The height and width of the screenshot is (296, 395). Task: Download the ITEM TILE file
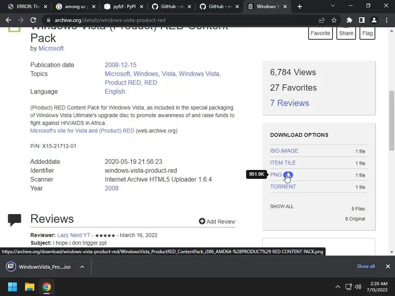coord(283,163)
